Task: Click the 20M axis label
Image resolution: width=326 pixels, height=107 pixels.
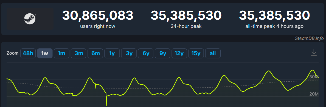Action: pyautogui.click(x=314, y=94)
